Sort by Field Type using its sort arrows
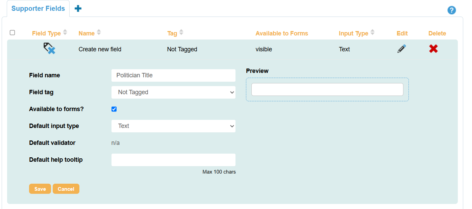This screenshot has width=472, height=209. pos(66,32)
